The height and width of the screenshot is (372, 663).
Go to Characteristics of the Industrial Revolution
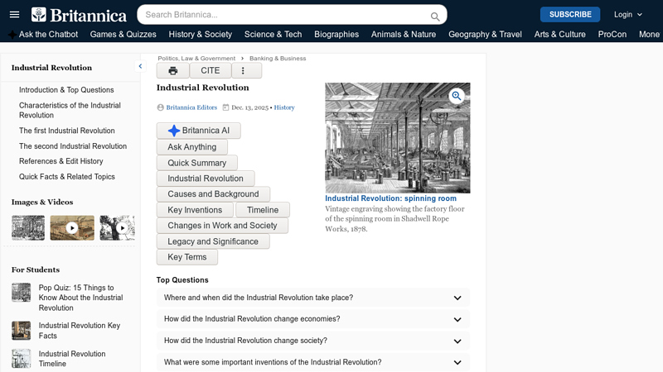(x=70, y=110)
